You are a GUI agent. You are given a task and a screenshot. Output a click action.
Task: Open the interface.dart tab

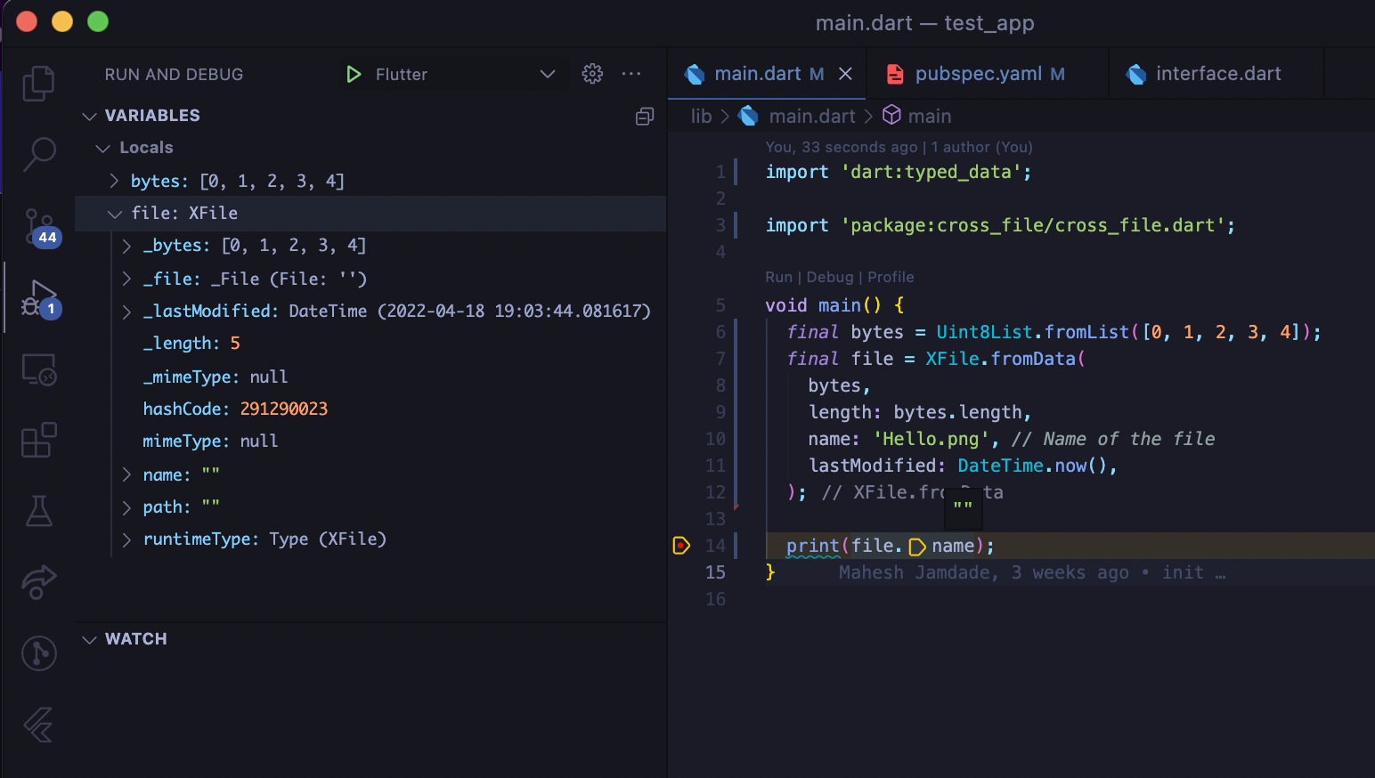[1216, 73]
